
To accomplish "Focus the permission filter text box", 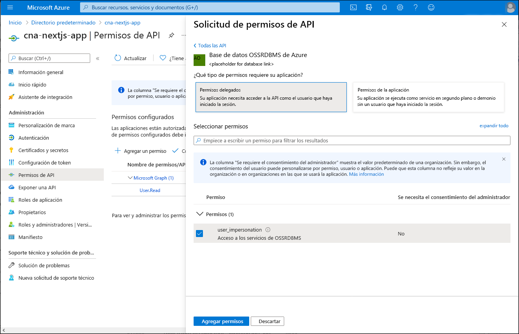I will (x=352, y=140).
